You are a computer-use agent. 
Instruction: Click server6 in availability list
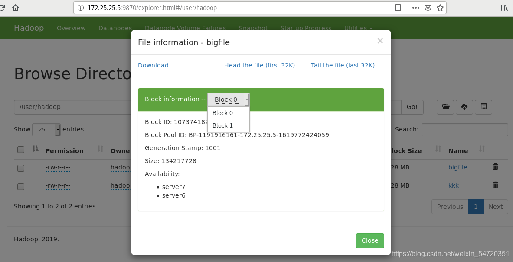(174, 195)
